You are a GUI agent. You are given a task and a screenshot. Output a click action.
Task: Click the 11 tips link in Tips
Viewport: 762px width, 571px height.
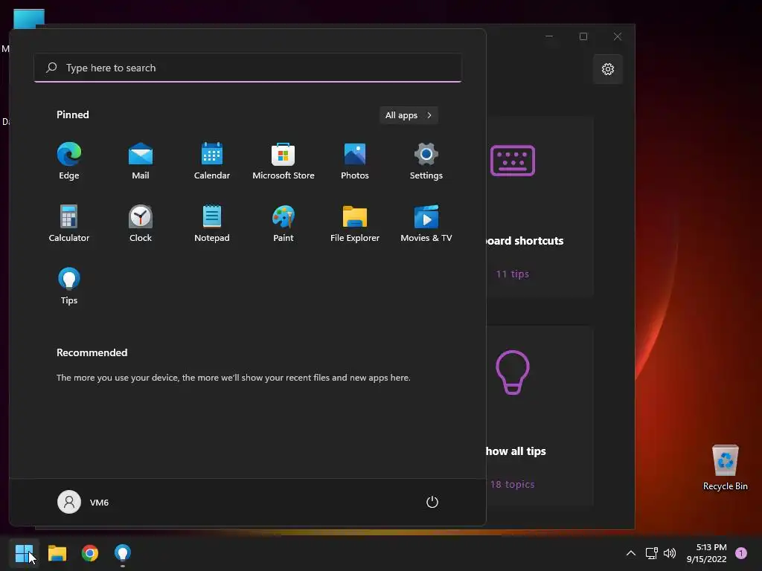pyautogui.click(x=512, y=274)
